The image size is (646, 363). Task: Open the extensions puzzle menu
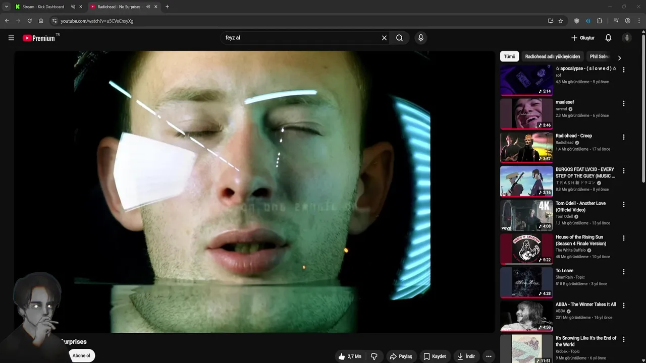(x=600, y=21)
